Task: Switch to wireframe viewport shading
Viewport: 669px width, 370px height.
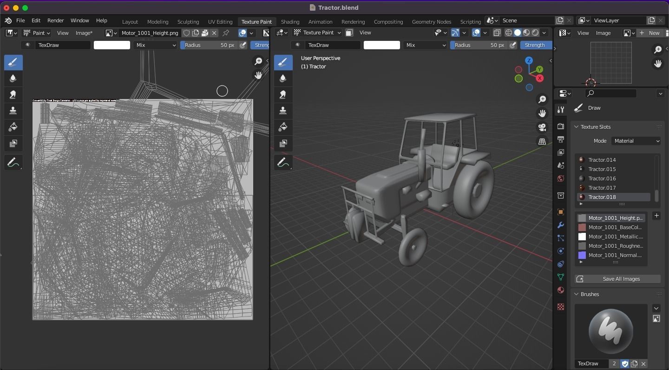Action: pos(509,33)
